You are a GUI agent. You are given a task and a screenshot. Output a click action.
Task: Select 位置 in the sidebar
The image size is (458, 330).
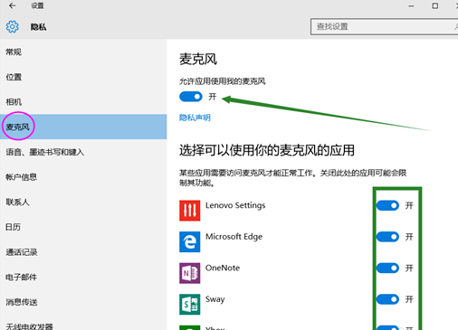coord(83,77)
